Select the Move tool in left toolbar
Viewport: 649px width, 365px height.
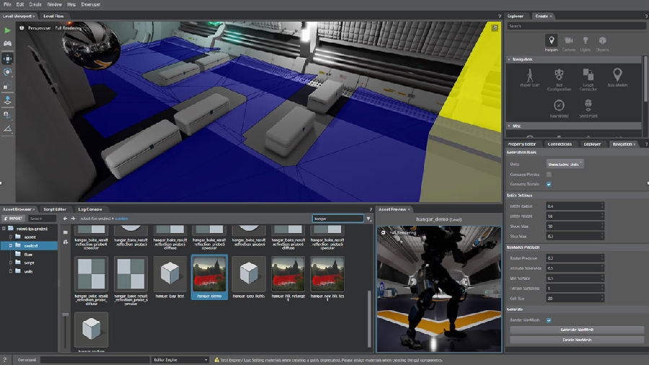coord(7,58)
